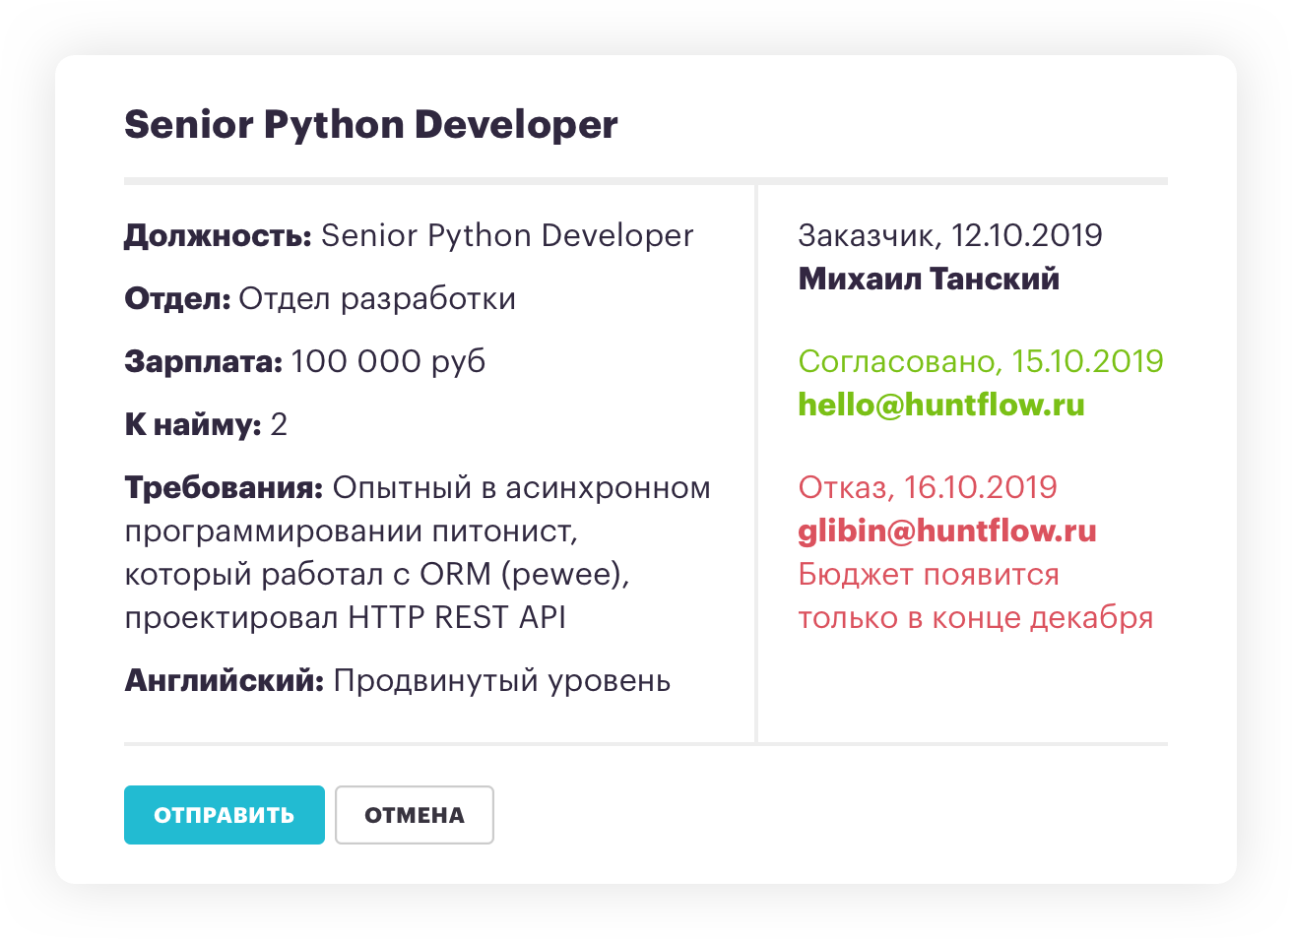Viewport: 1292px width, 939px height.
Task: Select the К найму label
Action: coord(192,425)
